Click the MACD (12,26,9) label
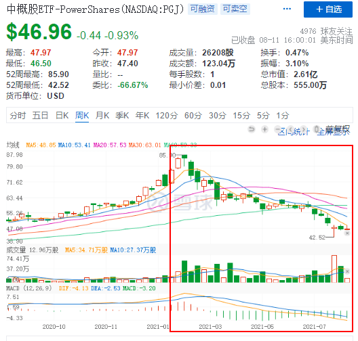The width and height of the screenshot is (358, 341). (x=29, y=288)
